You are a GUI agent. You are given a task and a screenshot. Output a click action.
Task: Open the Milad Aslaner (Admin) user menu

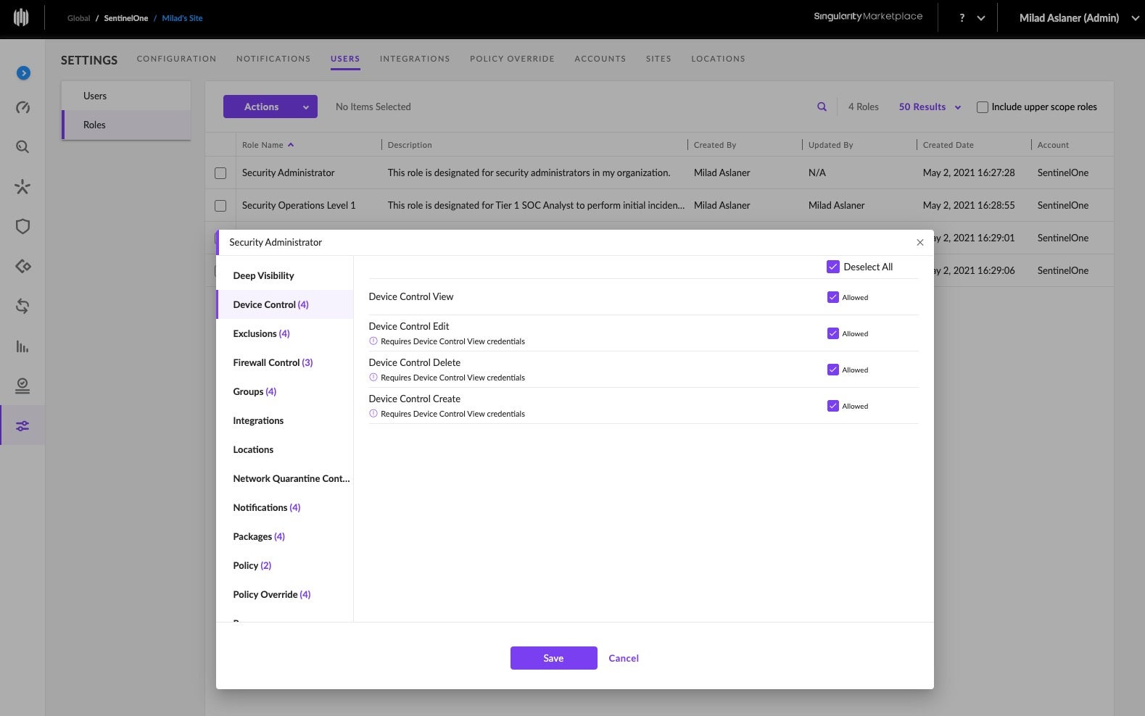pos(1078,18)
